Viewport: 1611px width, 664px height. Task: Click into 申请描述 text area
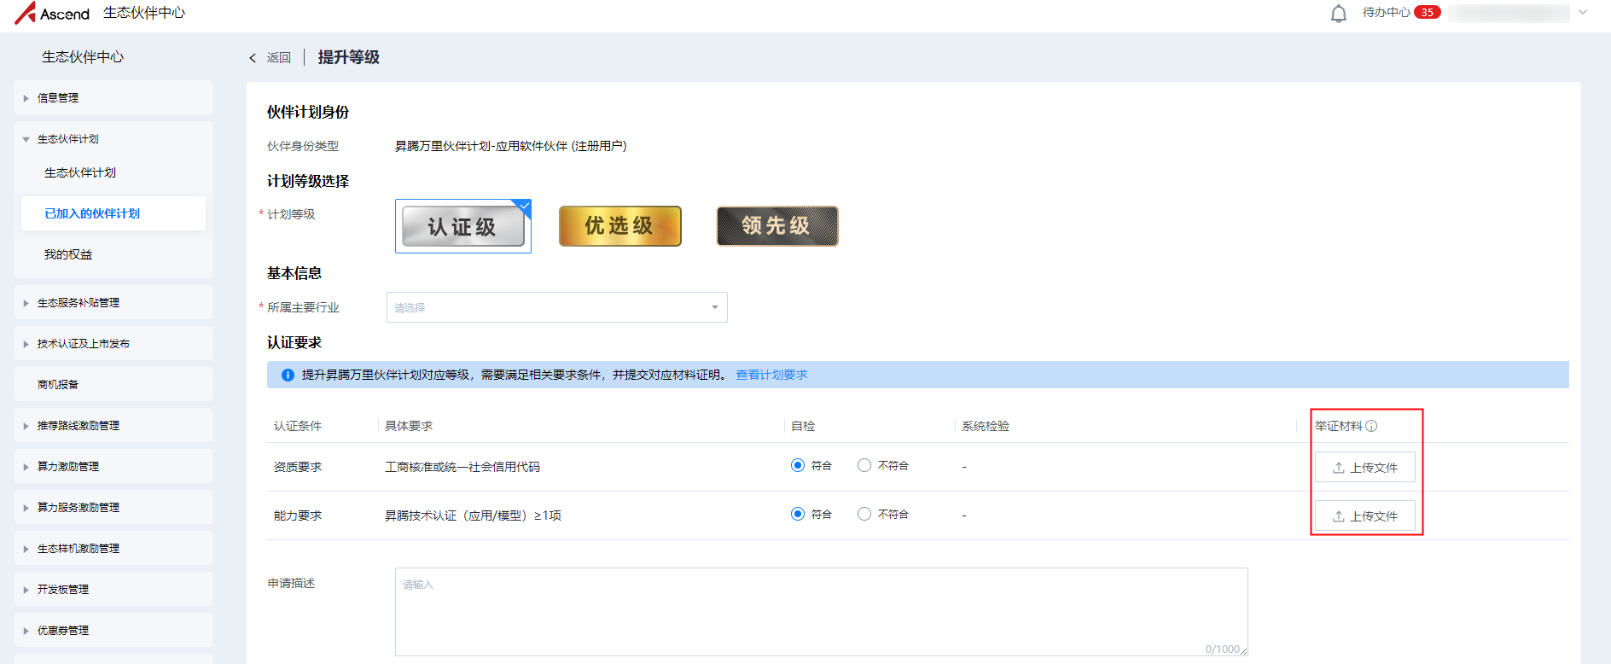click(822, 612)
